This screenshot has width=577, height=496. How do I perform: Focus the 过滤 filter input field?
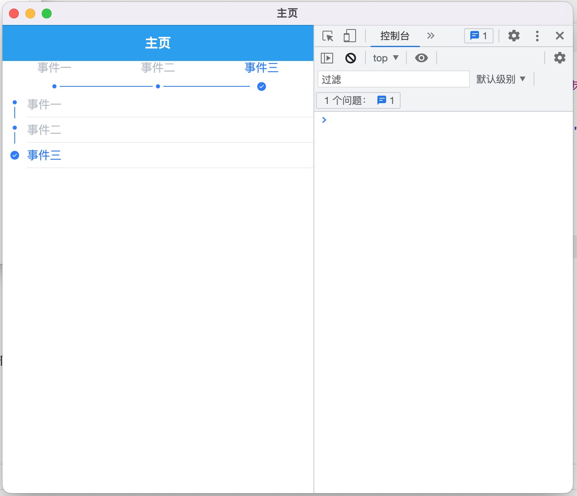click(393, 79)
